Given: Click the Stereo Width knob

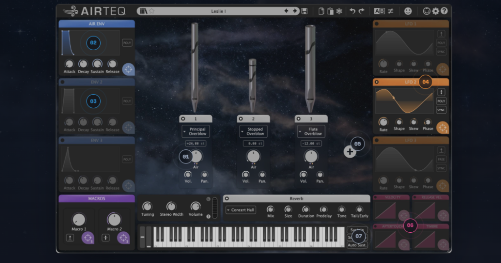Looking at the screenshot, I should [171, 206].
